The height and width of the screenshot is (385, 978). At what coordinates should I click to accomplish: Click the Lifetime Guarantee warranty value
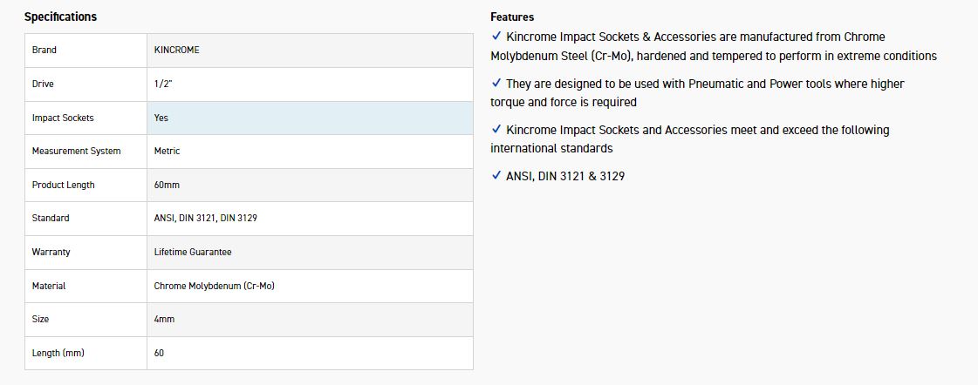(193, 252)
